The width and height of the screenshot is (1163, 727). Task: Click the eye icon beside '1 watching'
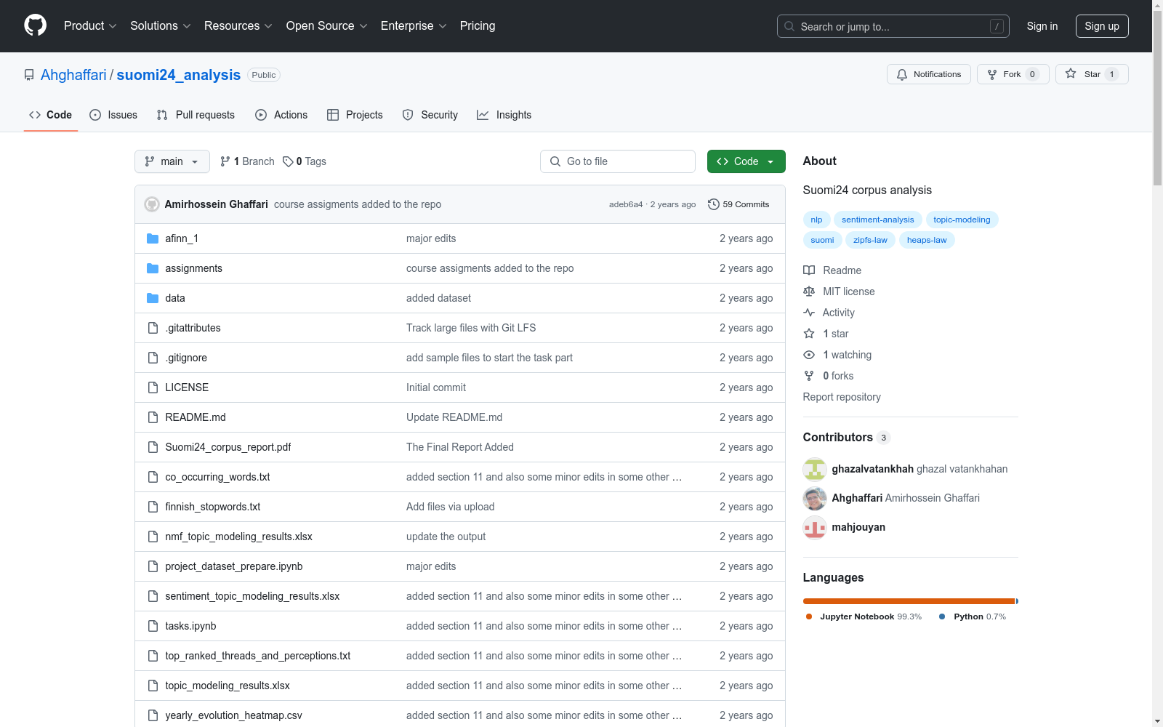tap(809, 355)
